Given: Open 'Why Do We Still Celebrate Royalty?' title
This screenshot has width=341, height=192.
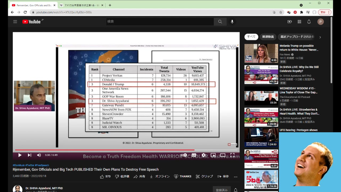Looking at the screenshot, I should (299, 69).
